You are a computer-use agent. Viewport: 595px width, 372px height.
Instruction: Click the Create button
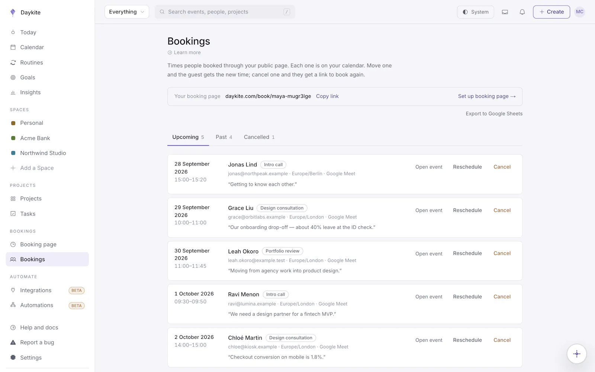pos(551,12)
